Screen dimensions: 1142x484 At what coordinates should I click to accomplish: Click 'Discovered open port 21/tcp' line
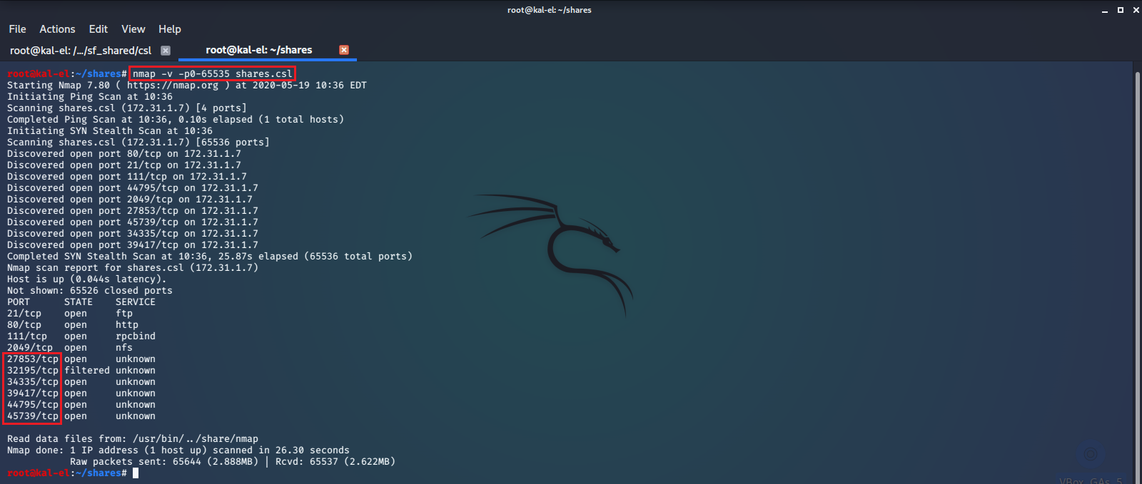[x=124, y=165]
